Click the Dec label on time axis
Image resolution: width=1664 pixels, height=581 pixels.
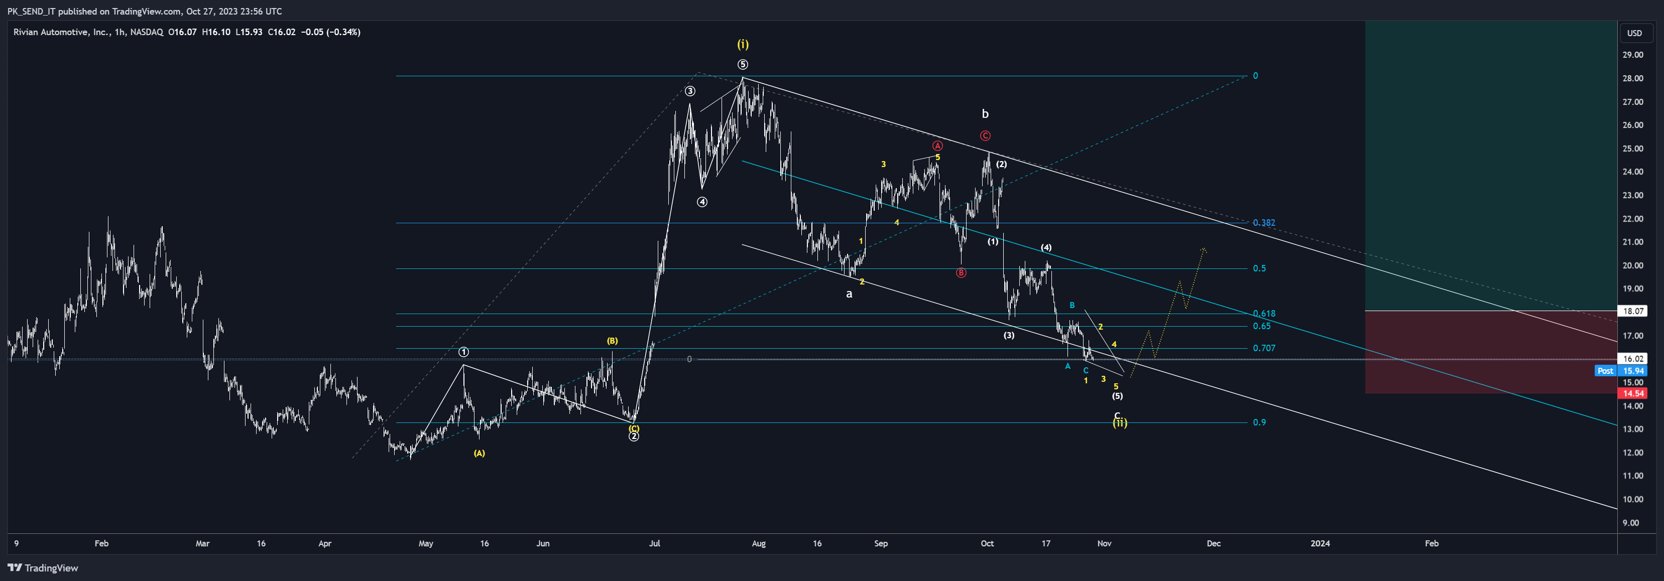click(1214, 543)
